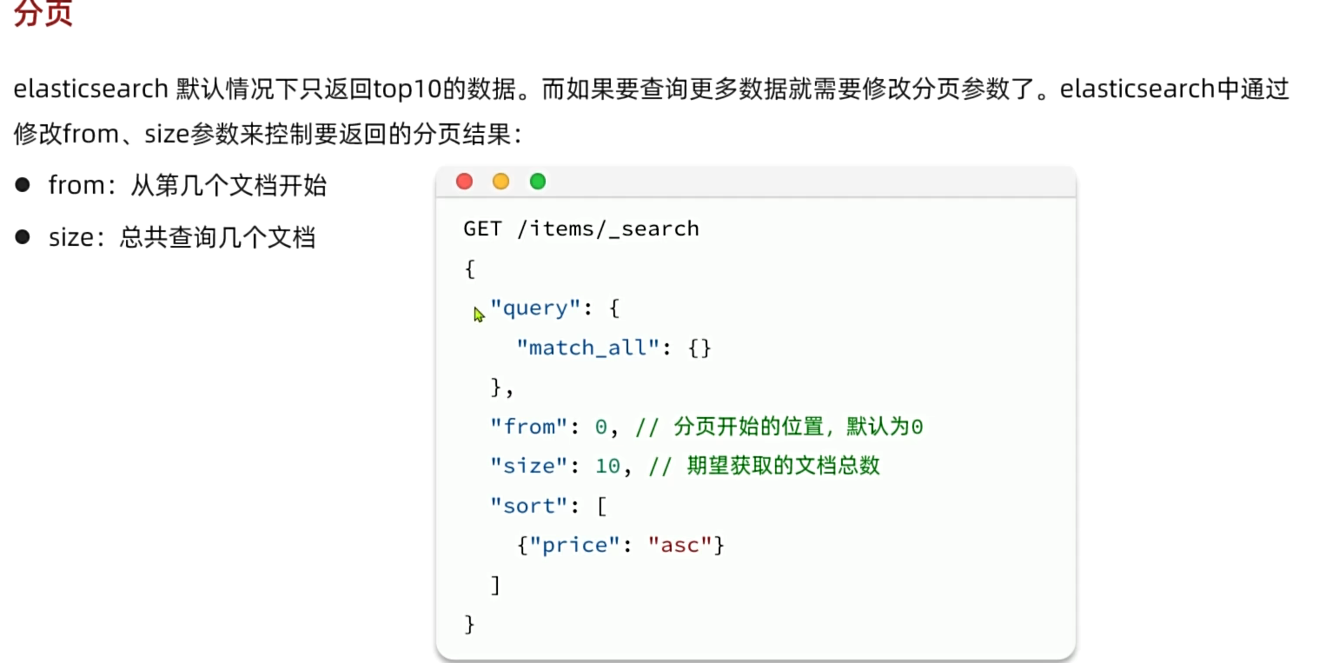Click the "asc" value in the code
Screen dimensions: 1319x663
click(x=680, y=546)
